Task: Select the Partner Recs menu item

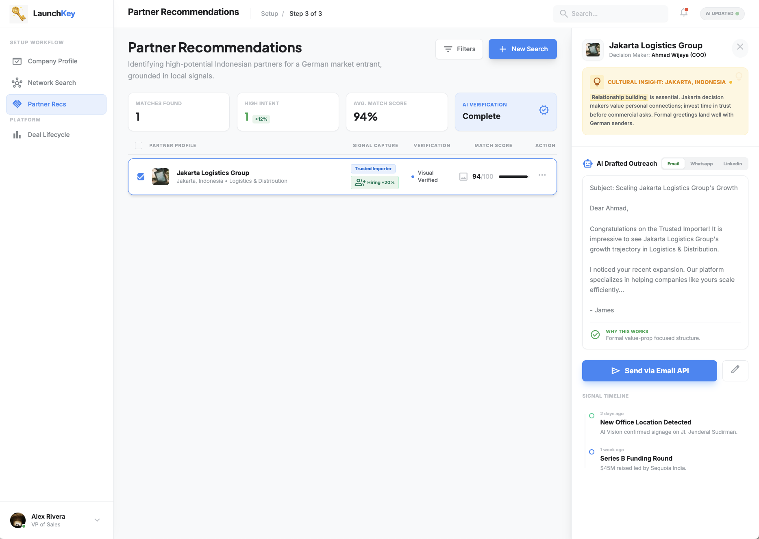Action: (x=47, y=104)
